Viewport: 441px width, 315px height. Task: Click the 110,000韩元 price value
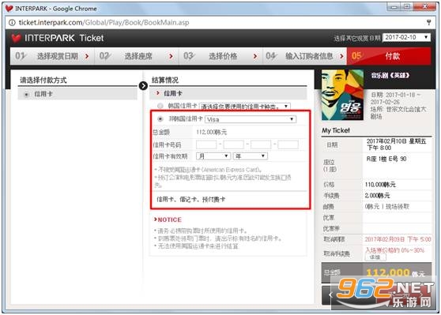click(x=380, y=185)
